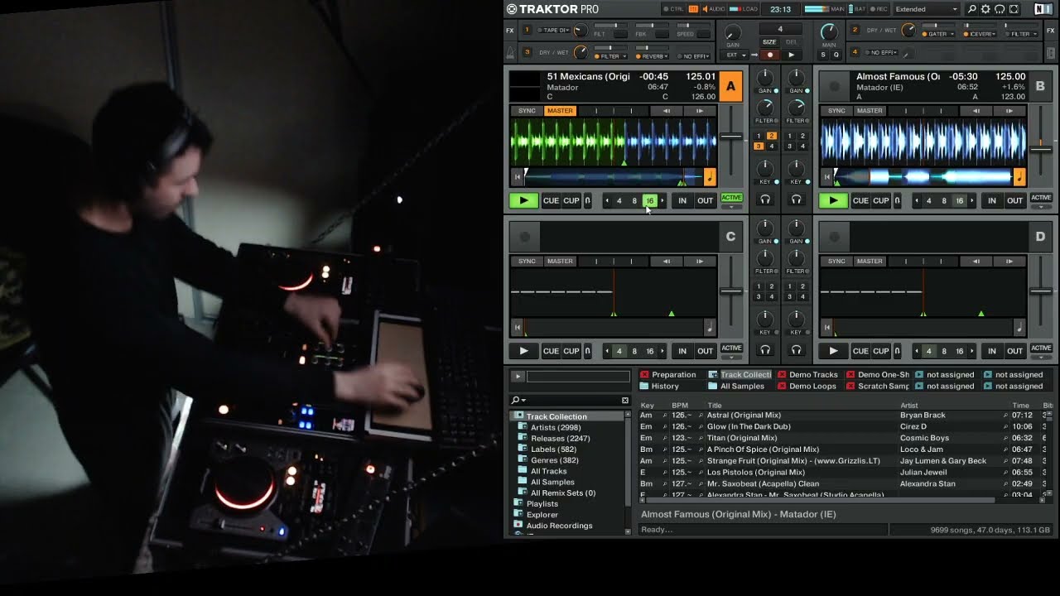Click the preview player play button
Image resolution: width=1060 pixels, height=596 pixels.
[517, 377]
